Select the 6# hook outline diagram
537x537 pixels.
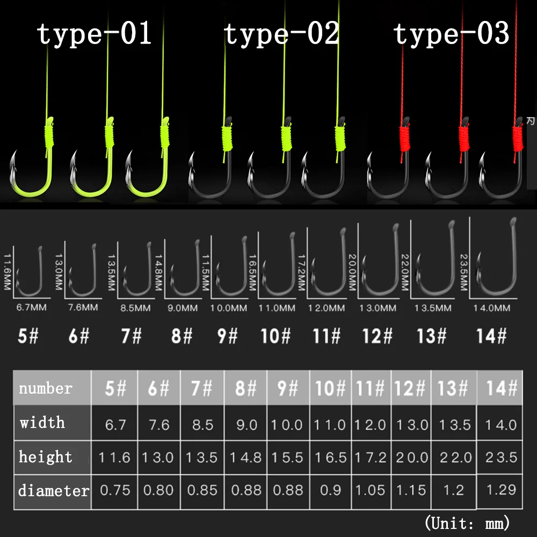pos(82,270)
